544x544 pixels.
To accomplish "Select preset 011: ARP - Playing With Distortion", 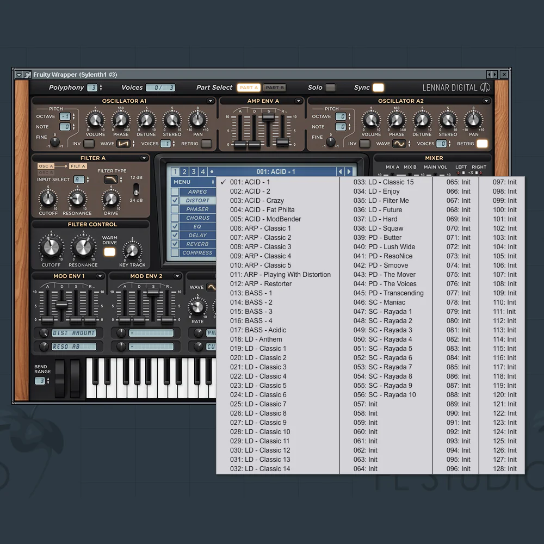I will (280, 274).
